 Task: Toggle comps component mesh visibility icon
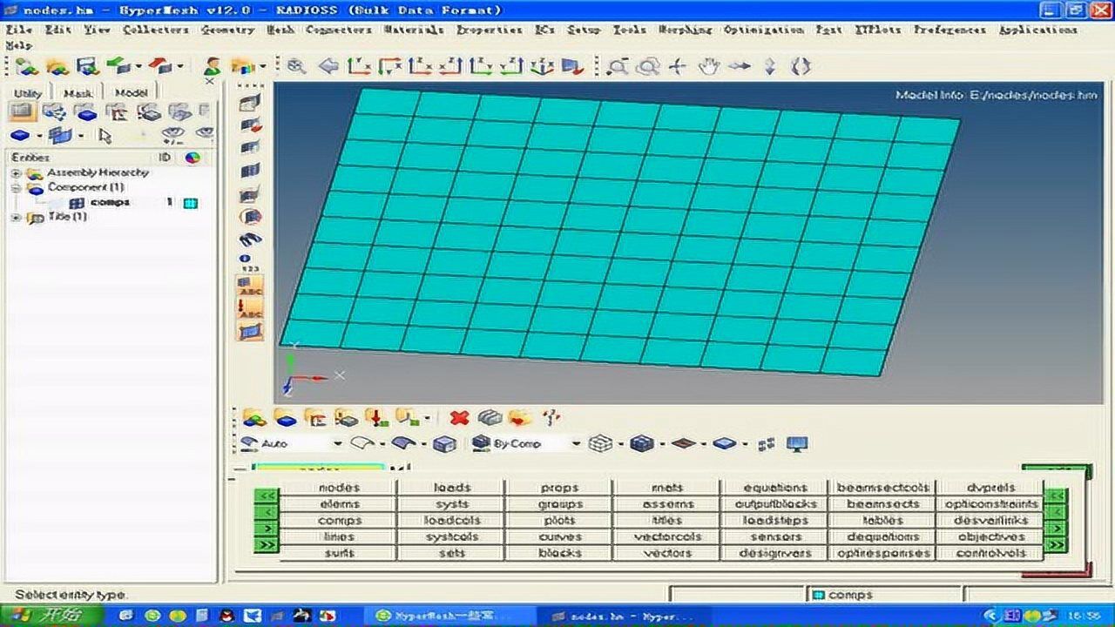tap(78, 202)
